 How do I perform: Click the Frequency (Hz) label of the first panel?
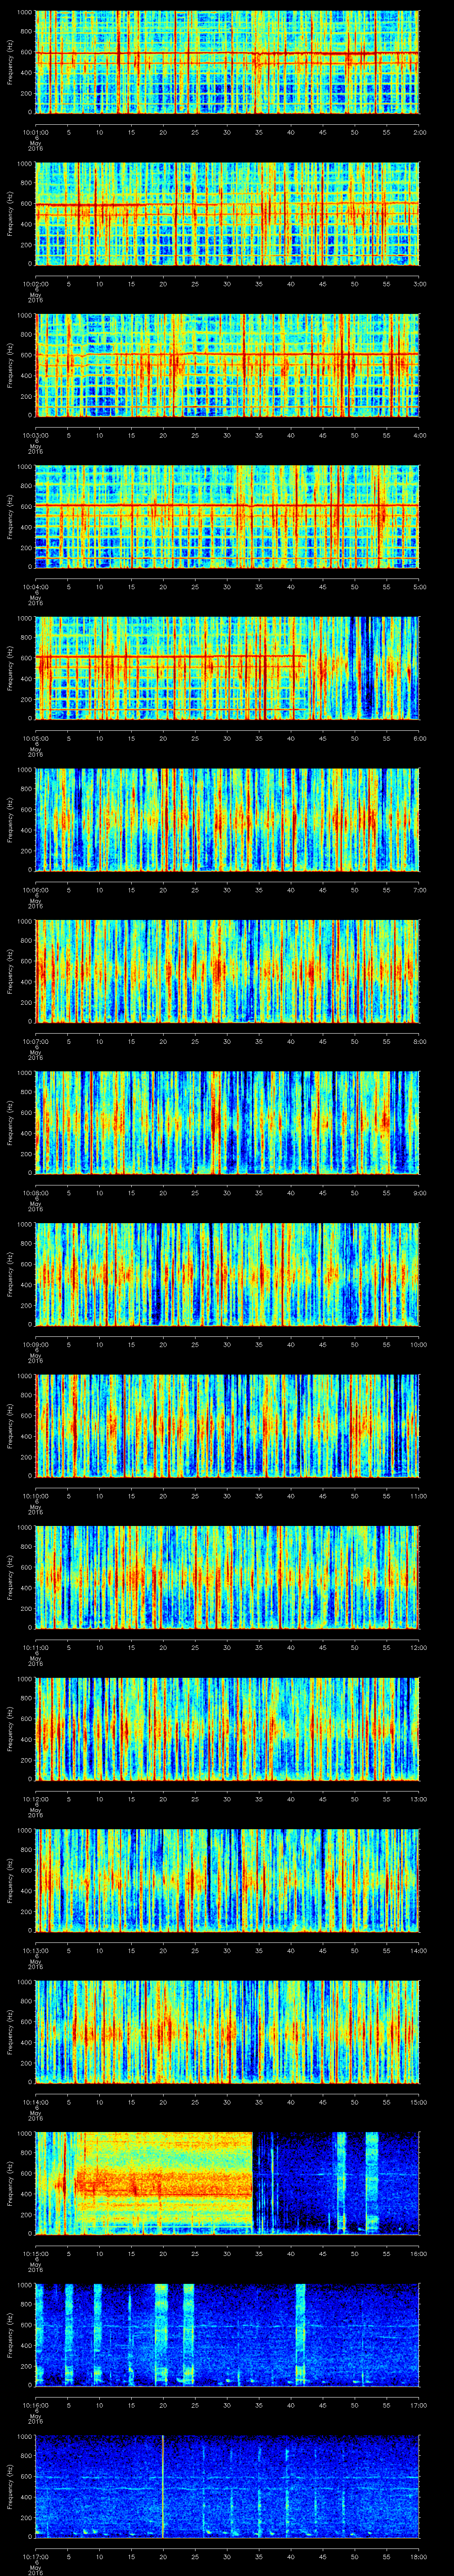click(x=11, y=62)
